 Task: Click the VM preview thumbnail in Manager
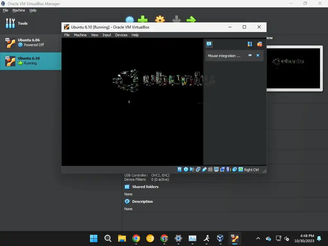pyautogui.click(x=294, y=69)
